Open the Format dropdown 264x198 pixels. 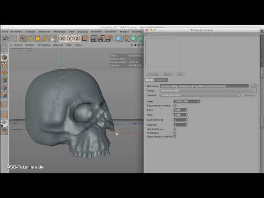pos(208,91)
